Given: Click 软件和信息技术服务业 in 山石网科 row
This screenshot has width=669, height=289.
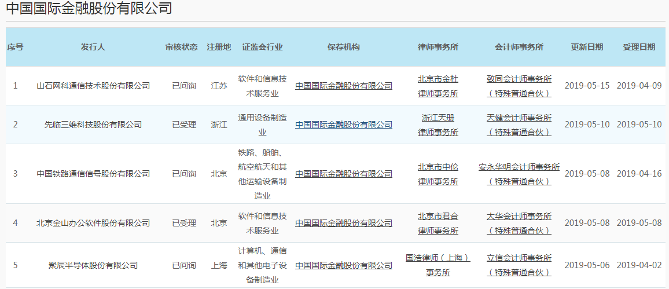Looking at the screenshot, I should 262,86.
